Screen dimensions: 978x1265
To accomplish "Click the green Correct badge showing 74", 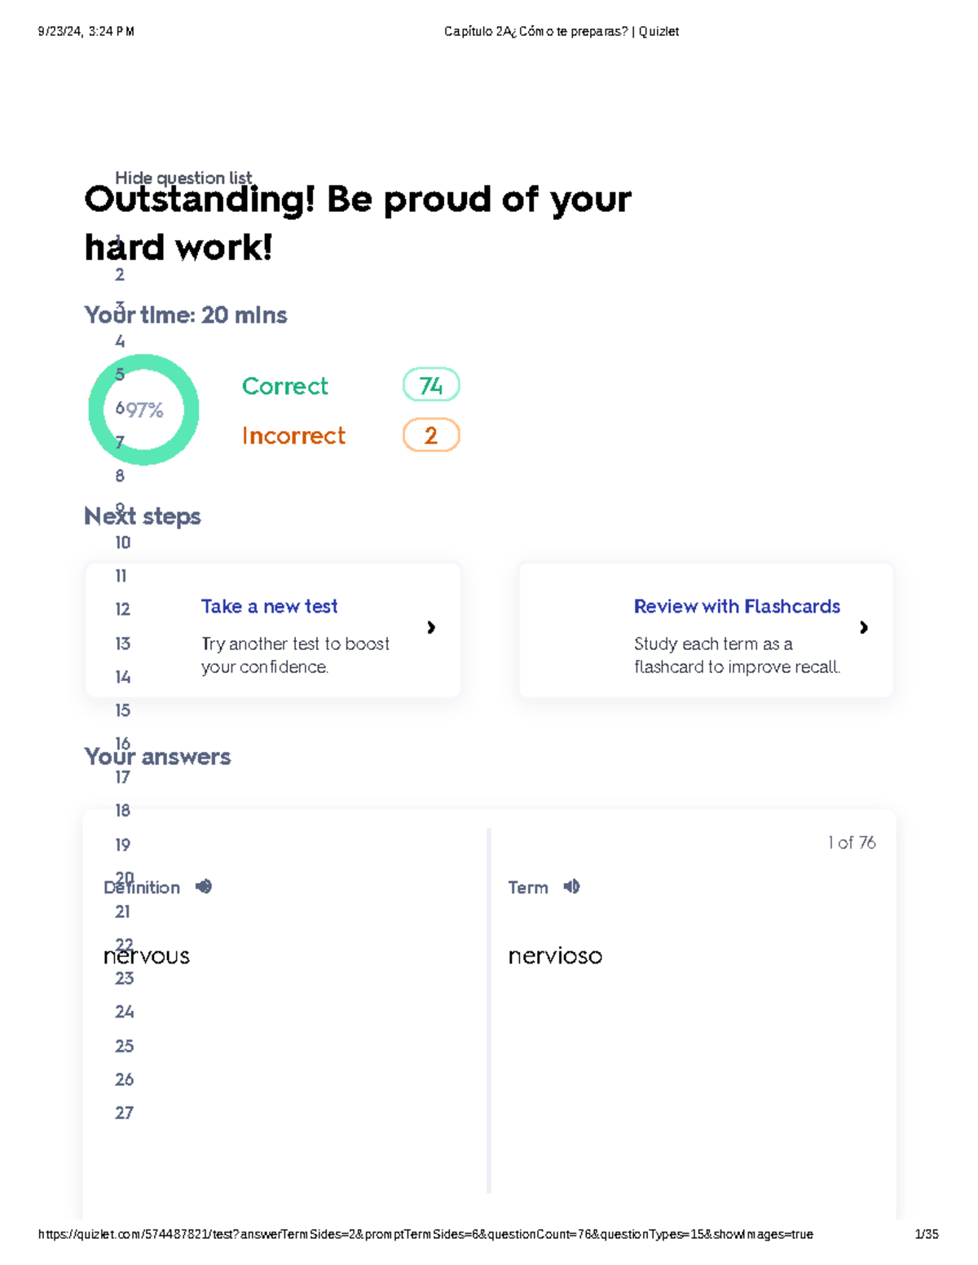I will pyautogui.click(x=431, y=385).
